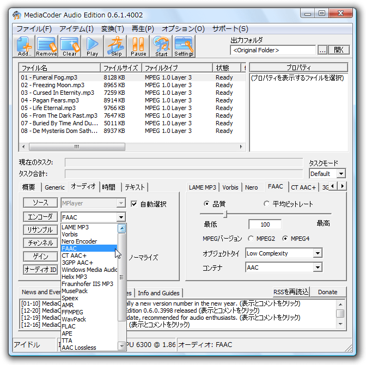Image resolution: width=366 pixels, height=365 pixels.
Task: Open the コンテナ AAC dropdown
Action: point(284,267)
